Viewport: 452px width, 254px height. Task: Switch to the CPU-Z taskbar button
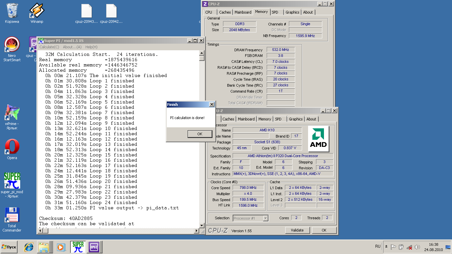point(94,247)
